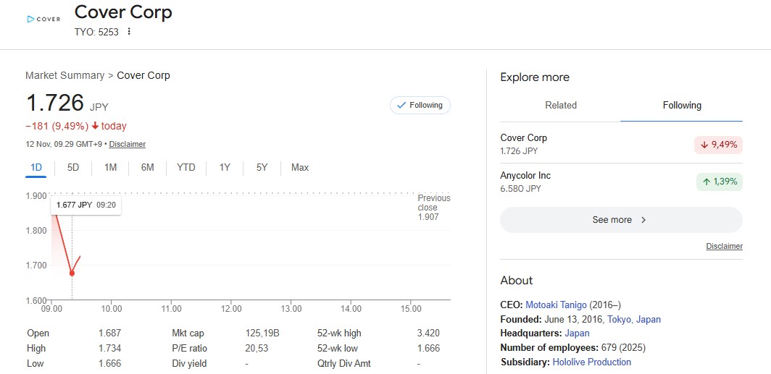Click the red down arrow next to today
Image resolution: width=771 pixels, height=374 pixels.
point(95,126)
